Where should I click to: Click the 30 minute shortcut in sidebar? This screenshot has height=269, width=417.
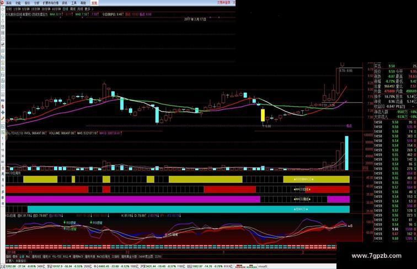coord(3,156)
